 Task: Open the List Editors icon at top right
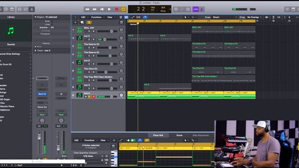(x=287, y=9)
